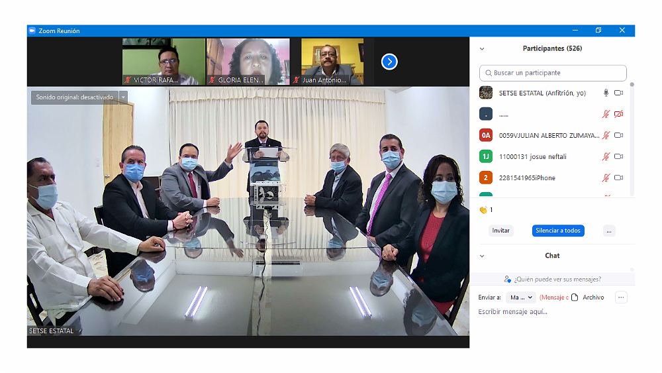Open the participants more options menu
The image size is (662, 373).
609,231
